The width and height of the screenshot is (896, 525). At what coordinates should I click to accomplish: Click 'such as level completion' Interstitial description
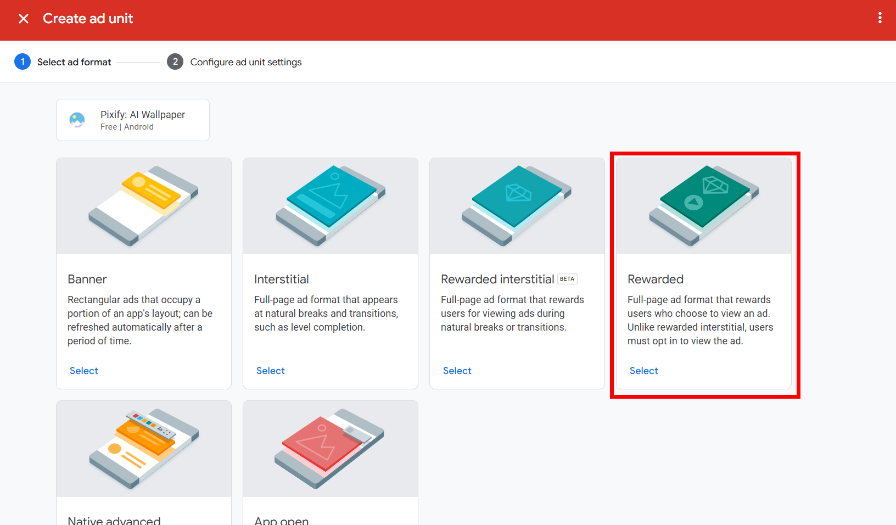309,327
